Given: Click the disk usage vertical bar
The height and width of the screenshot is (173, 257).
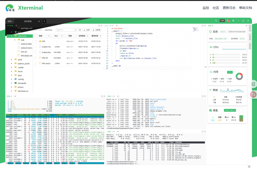Looking at the screenshot, I should point(241,115).
